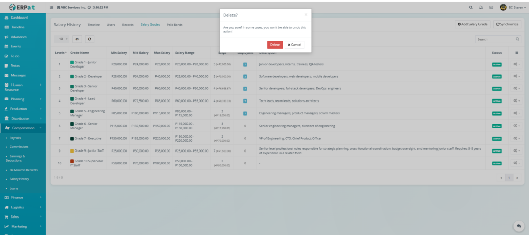Open the top bar mail envelope icon
The width and height of the screenshot is (529, 235).
pos(491,7)
